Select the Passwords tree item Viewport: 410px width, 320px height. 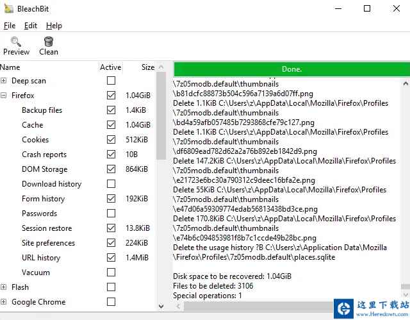click(x=39, y=214)
